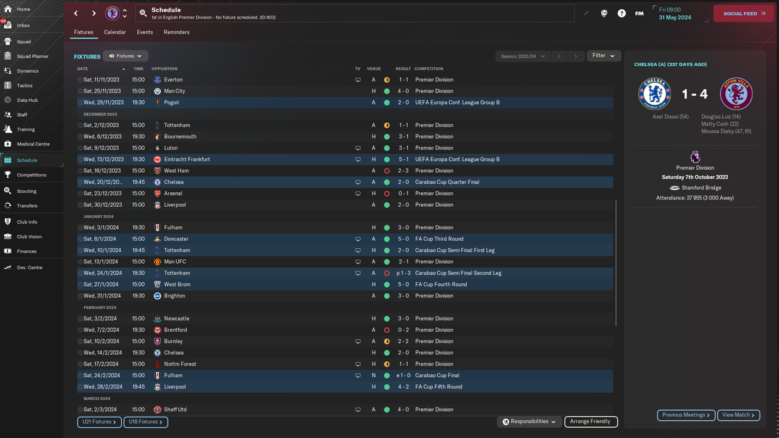
Task: Switch to the Calendar tab
Action: (115, 32)
